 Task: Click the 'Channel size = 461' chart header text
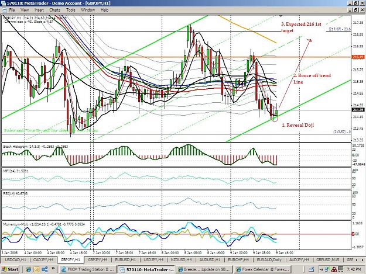(x=29, y=22)
